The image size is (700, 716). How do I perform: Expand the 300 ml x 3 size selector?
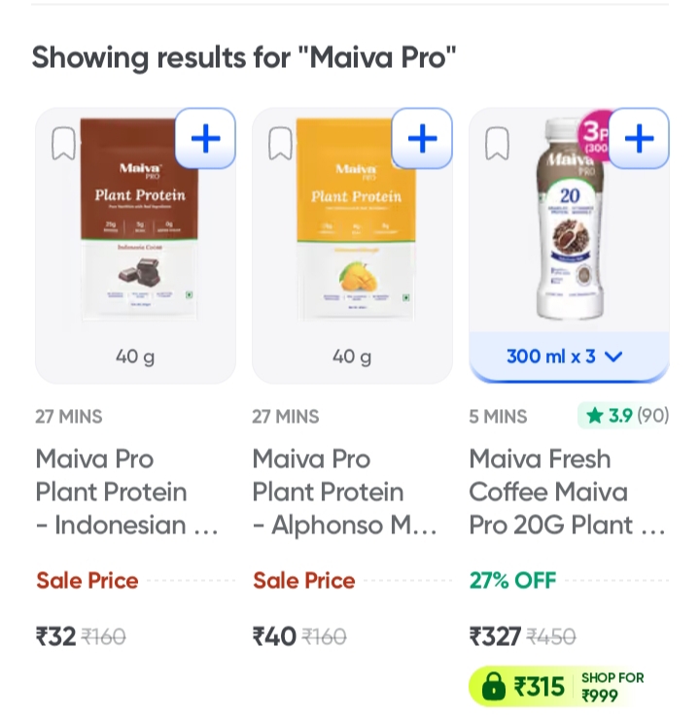pos(564,357)
